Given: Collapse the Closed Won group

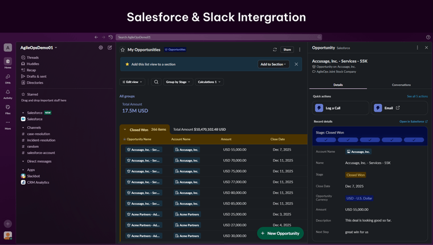Looking at the screenshot, I should pos(125,130).
